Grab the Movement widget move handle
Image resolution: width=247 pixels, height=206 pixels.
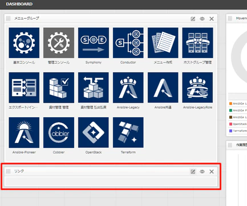pos(230,18)
